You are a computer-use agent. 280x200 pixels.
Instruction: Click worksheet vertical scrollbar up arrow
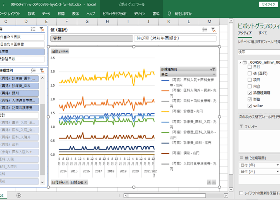coord(231,21)
